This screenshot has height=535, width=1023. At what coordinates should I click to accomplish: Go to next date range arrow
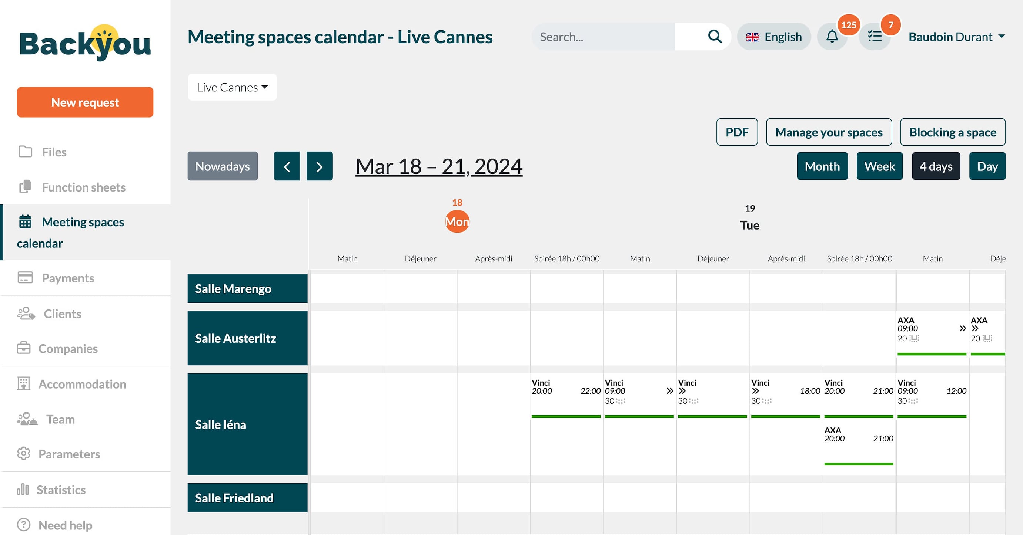pos(319,166)
